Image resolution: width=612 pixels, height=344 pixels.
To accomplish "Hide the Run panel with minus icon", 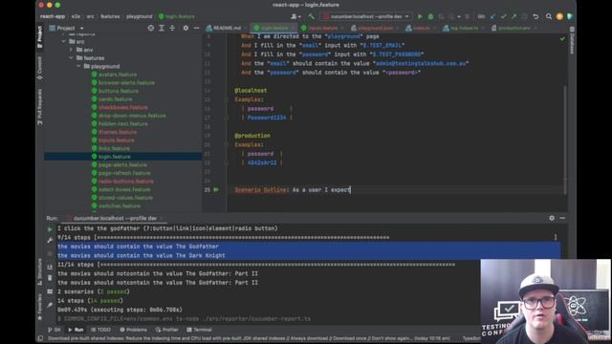I will 562,218.
